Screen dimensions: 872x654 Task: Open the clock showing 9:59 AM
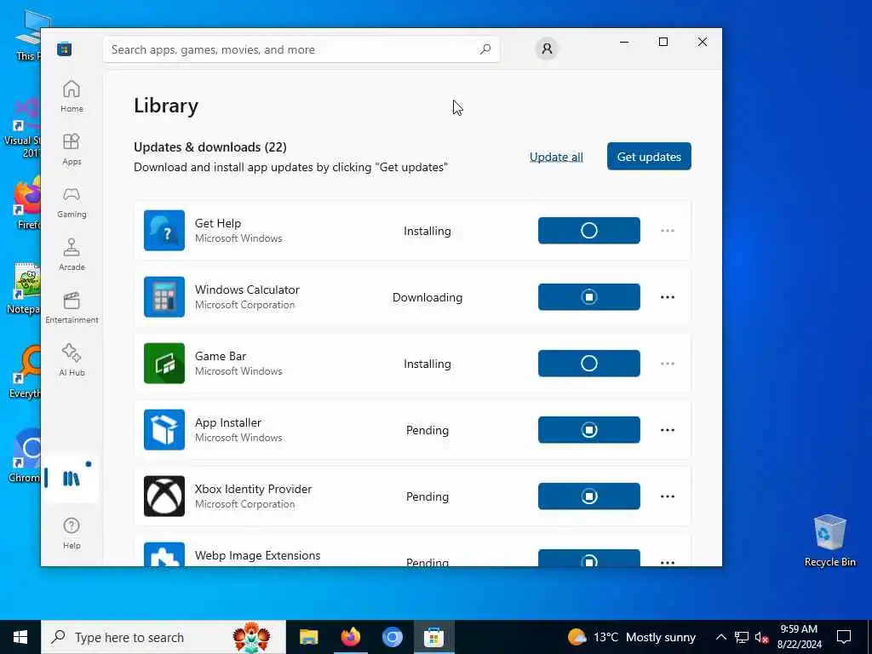(x=799, y=637)
